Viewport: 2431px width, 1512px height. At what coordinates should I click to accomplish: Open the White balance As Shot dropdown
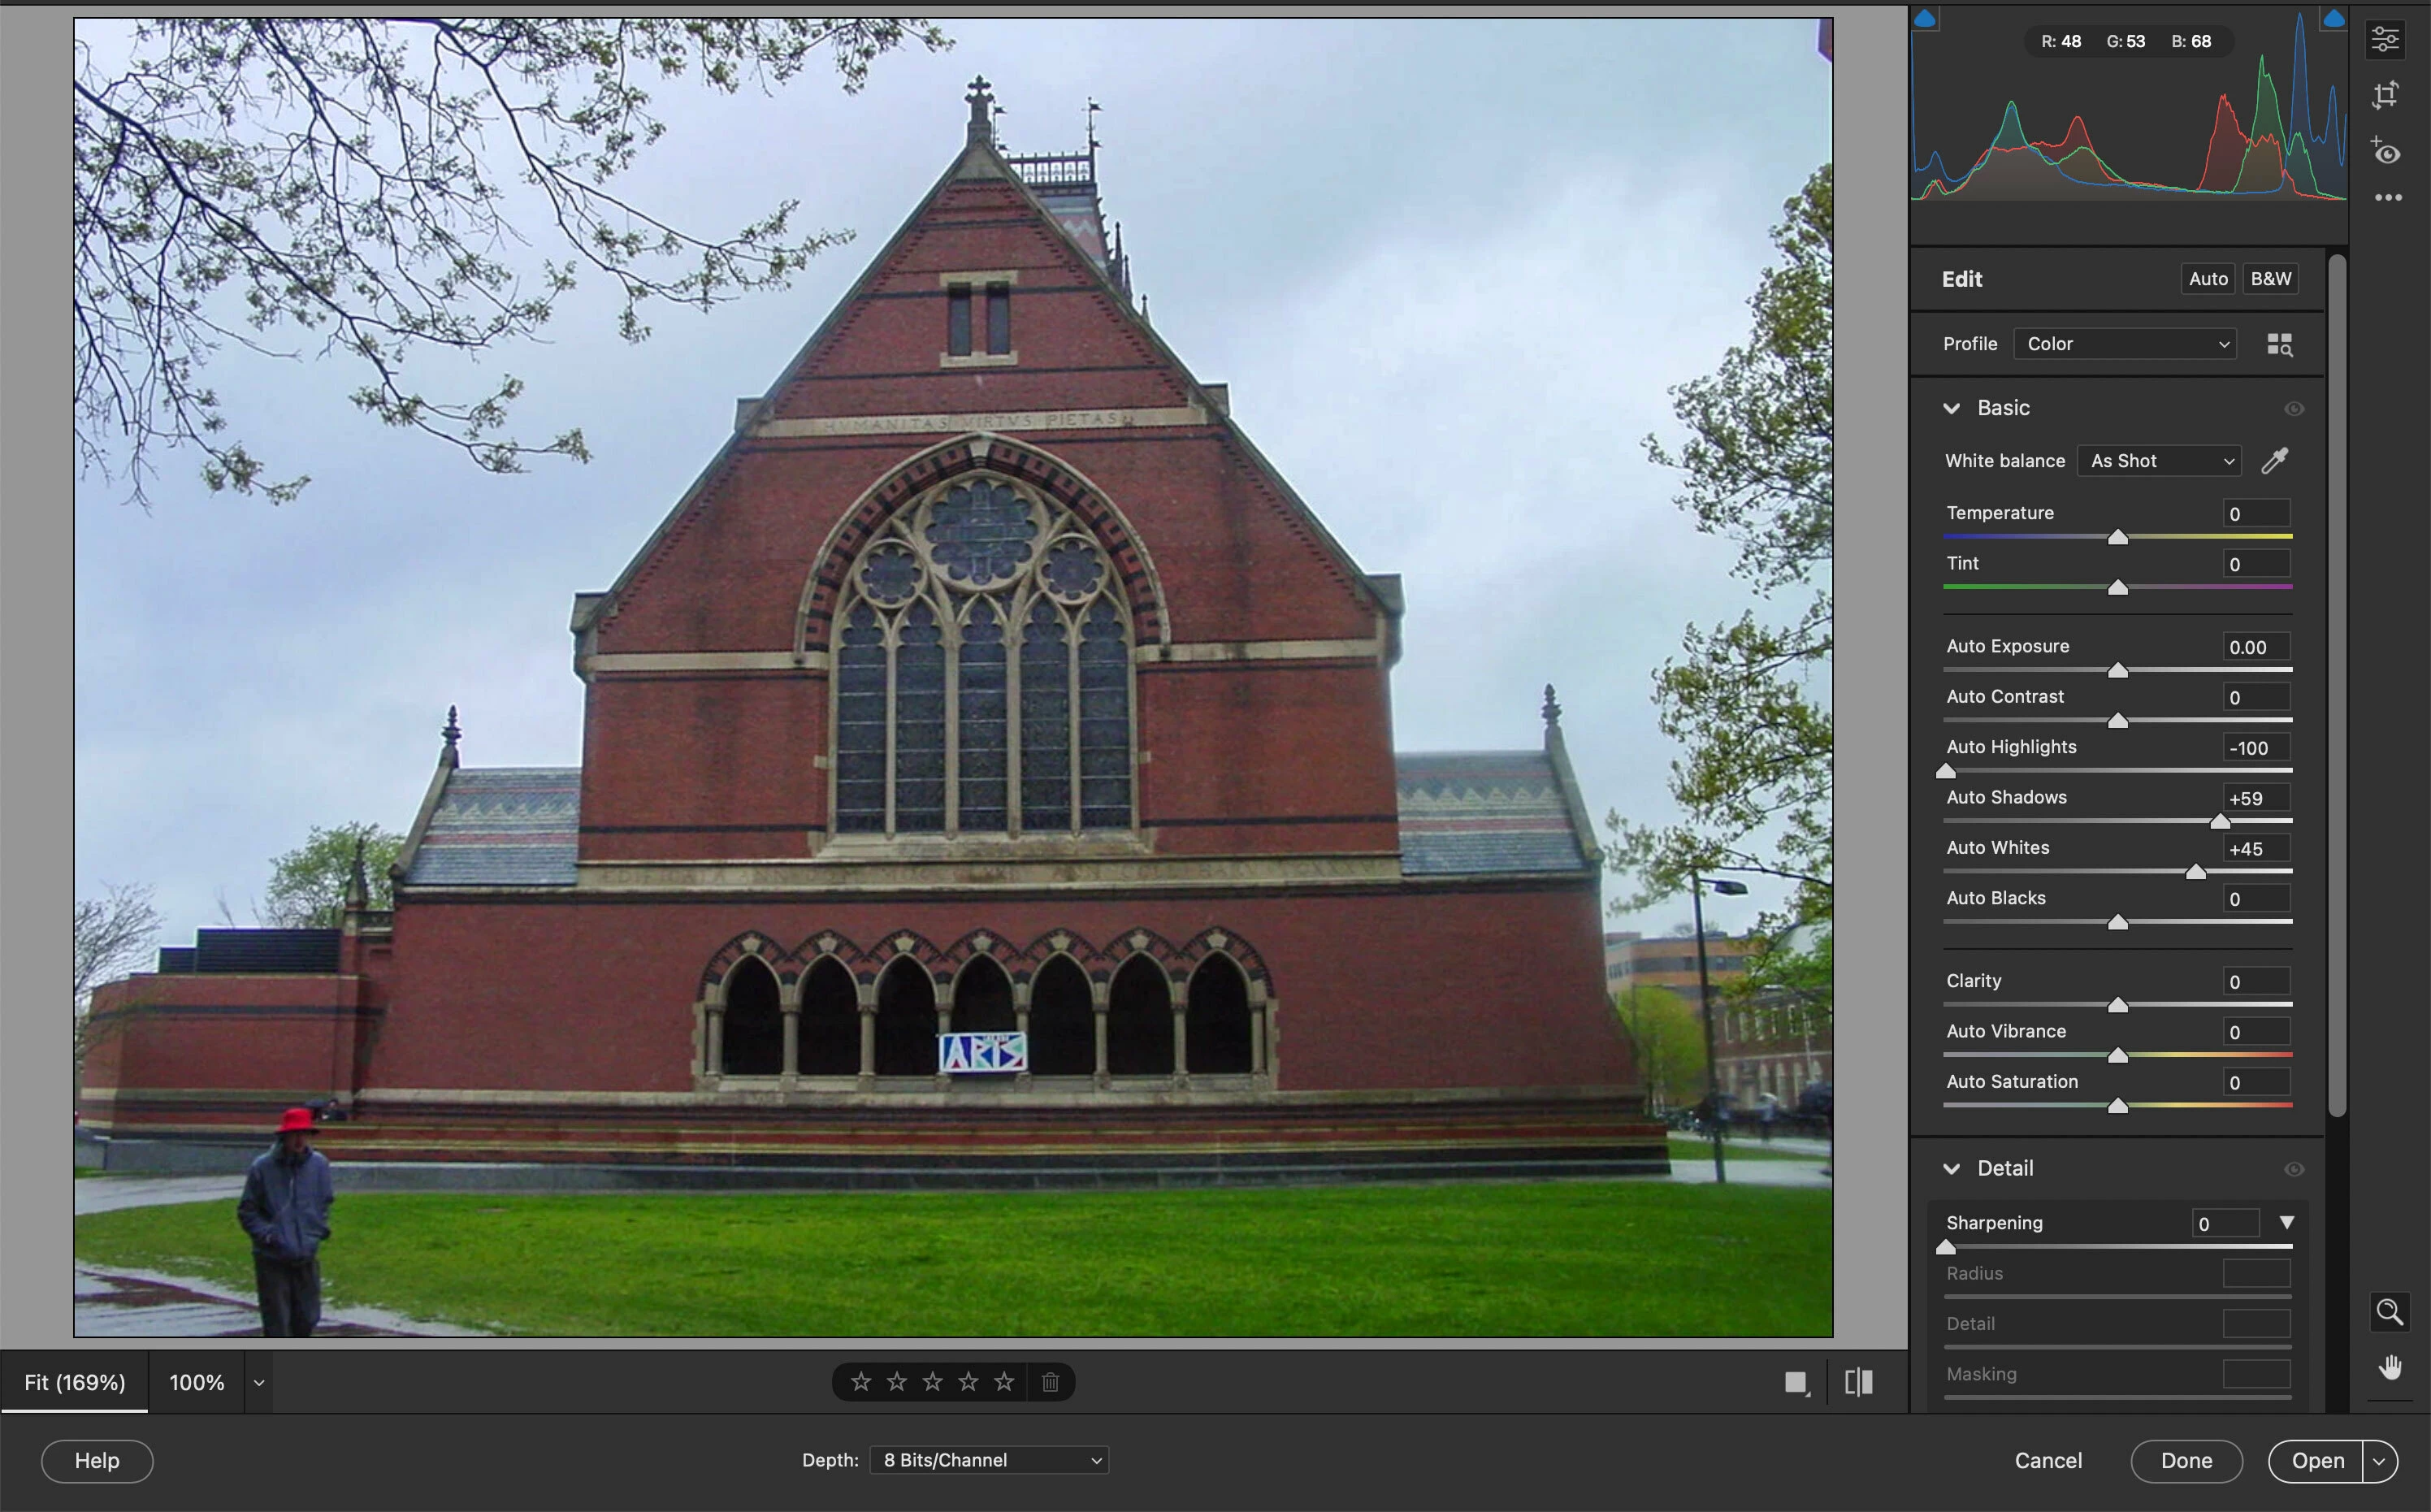(x=2160, y=461)
